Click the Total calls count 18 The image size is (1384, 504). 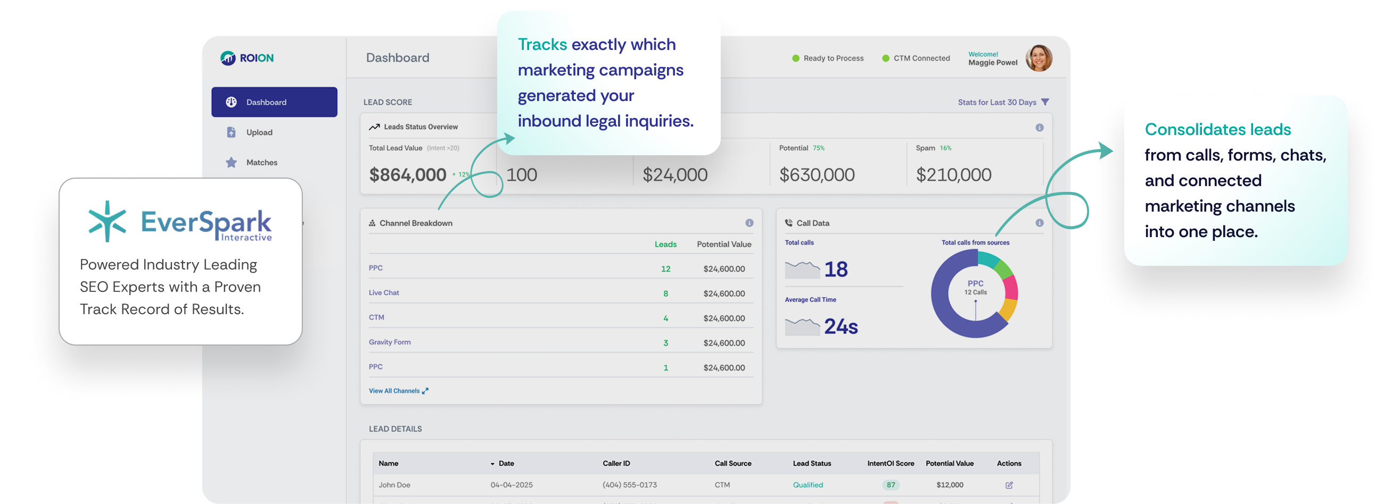(x=836, y=269)
